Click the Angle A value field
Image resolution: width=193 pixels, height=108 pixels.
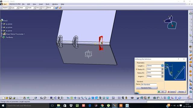[x=154, y=76]
